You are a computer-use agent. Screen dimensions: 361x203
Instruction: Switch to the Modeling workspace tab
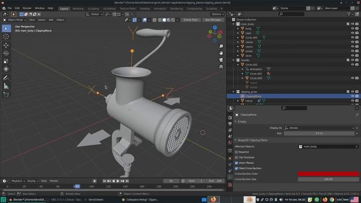(x=78, y=9)
